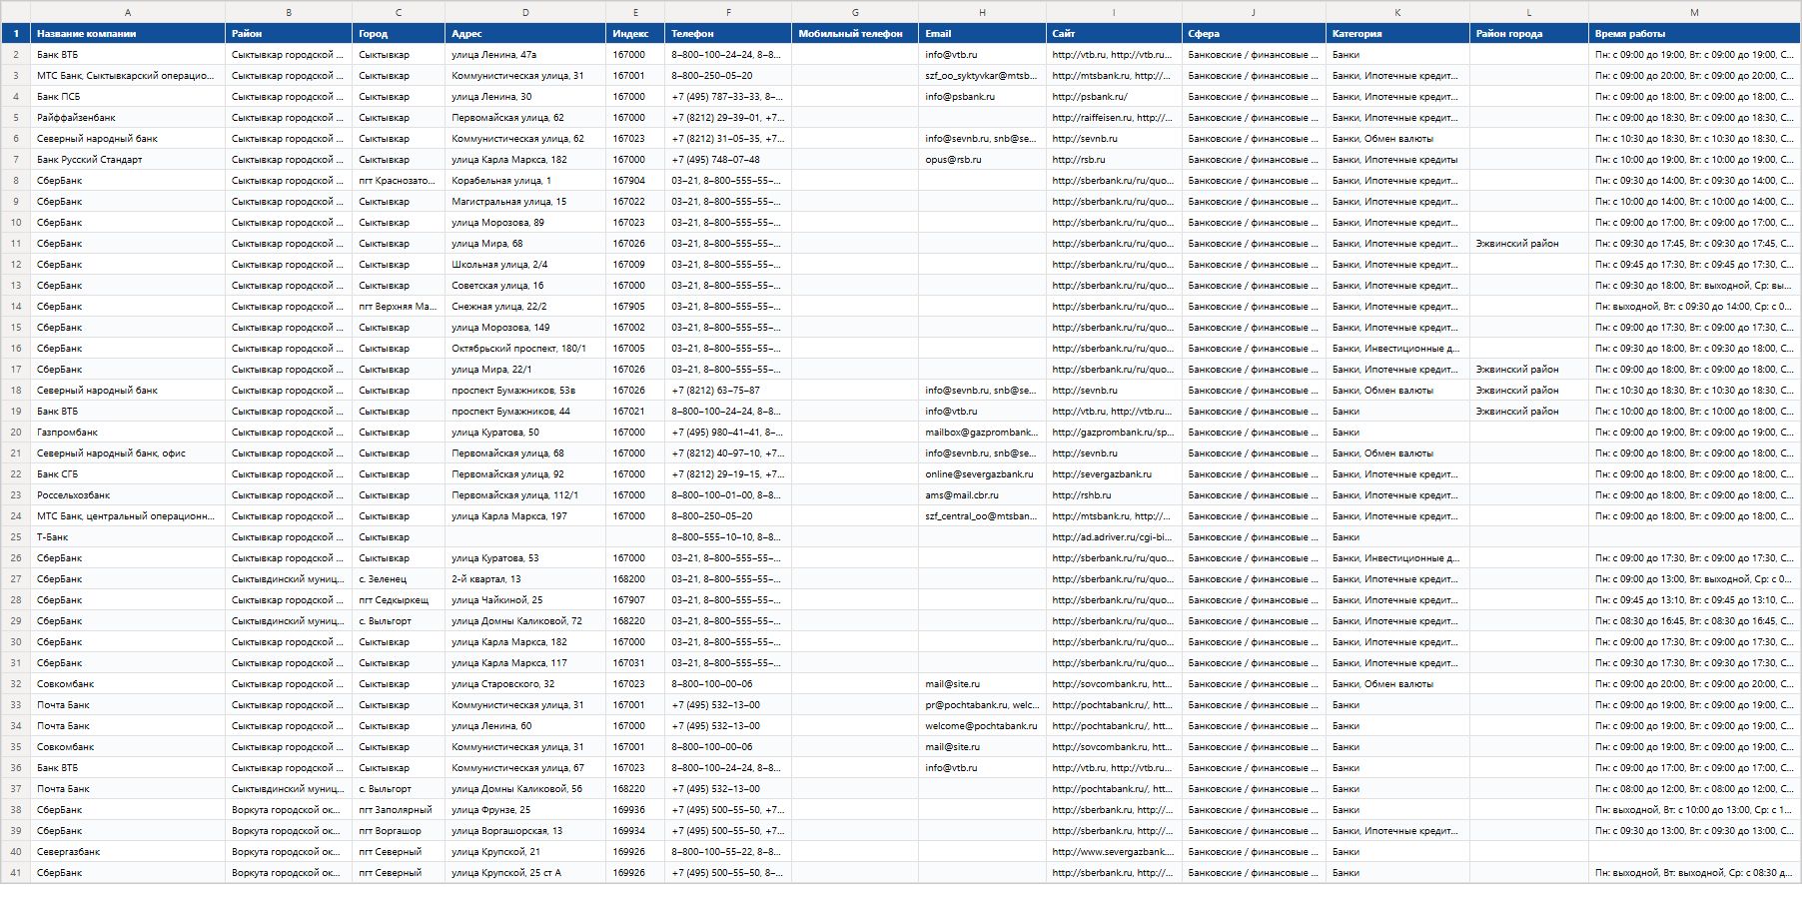Click the 'Время работы' header cell

[1694, 34]
